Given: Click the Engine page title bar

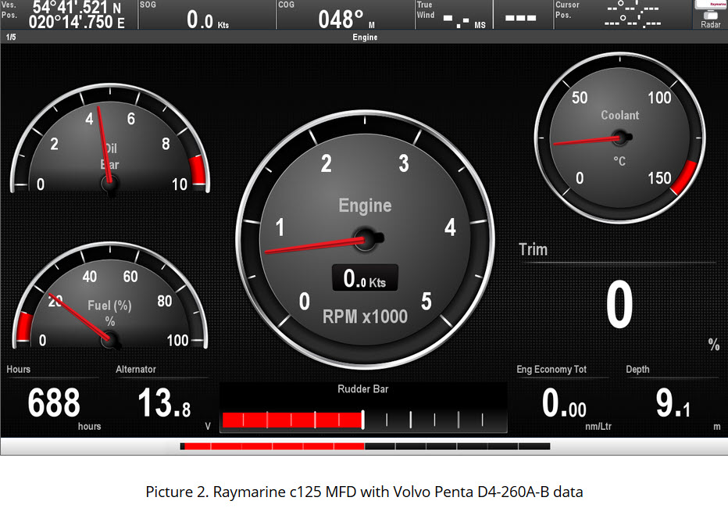Looking at the screenshot, I should [365, 38].
